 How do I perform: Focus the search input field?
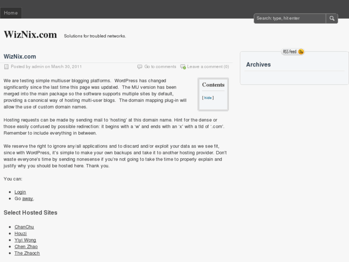tap(290, 18)
